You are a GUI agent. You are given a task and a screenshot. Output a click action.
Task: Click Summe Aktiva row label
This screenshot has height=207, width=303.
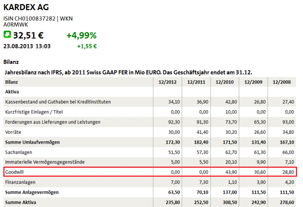point(21,202)
